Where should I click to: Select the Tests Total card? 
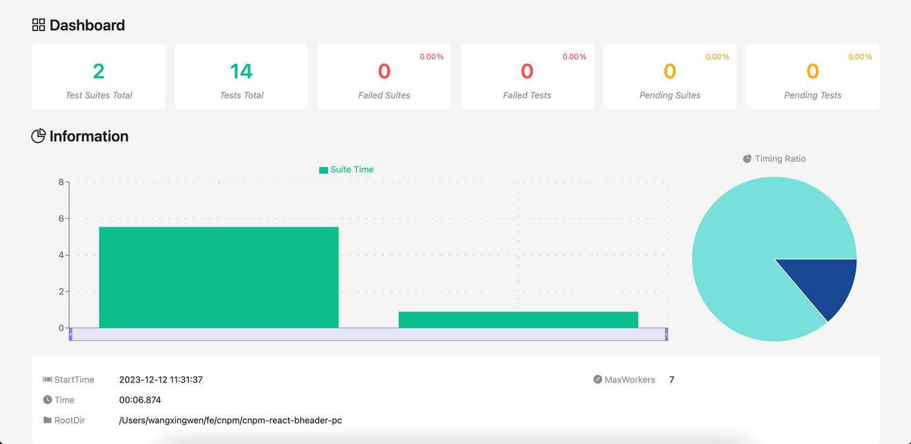(242, 77)
